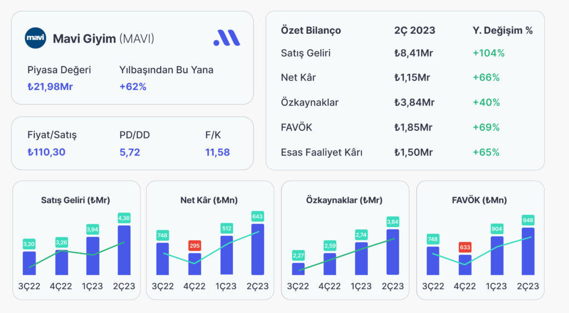
Task: Click the FAVÖK (₺Mn) chart title
Action: coord(480,200)
